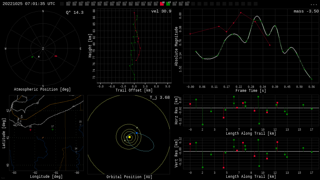Click the vel 30.9 value
The image size is (320, 180).
(x=161, y=11)
